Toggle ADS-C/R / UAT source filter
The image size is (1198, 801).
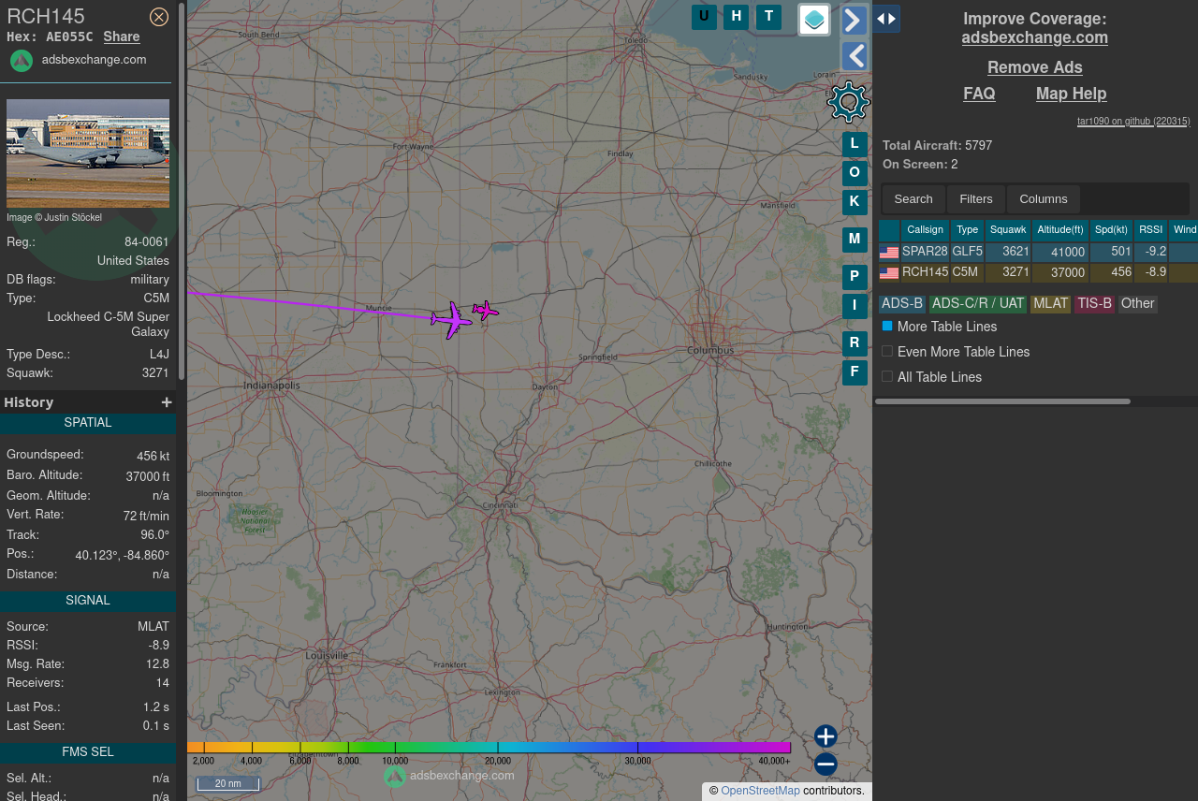[x=978, y=304]
